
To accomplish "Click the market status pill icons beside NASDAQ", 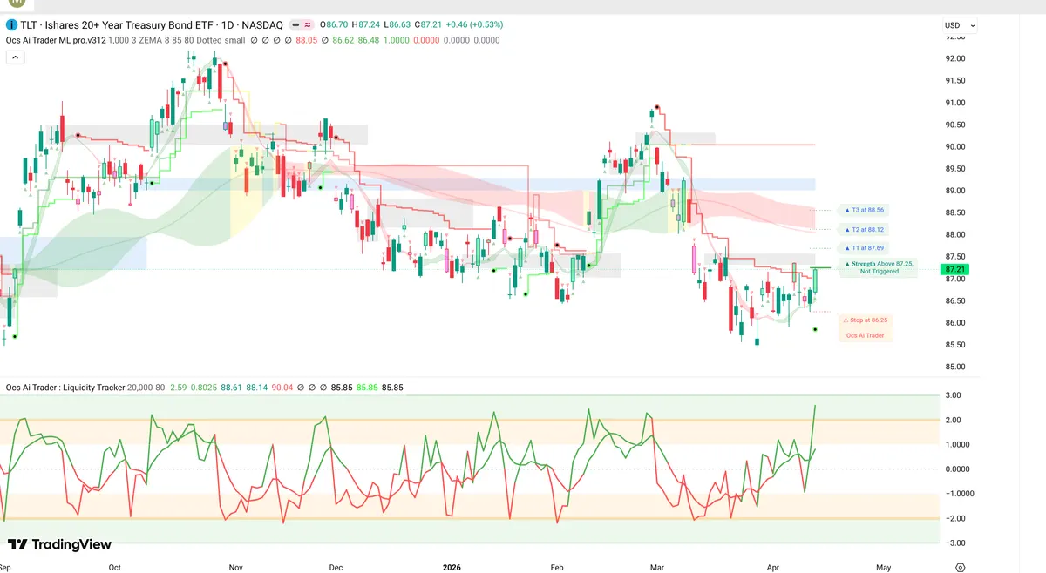I will pos(301,25).
